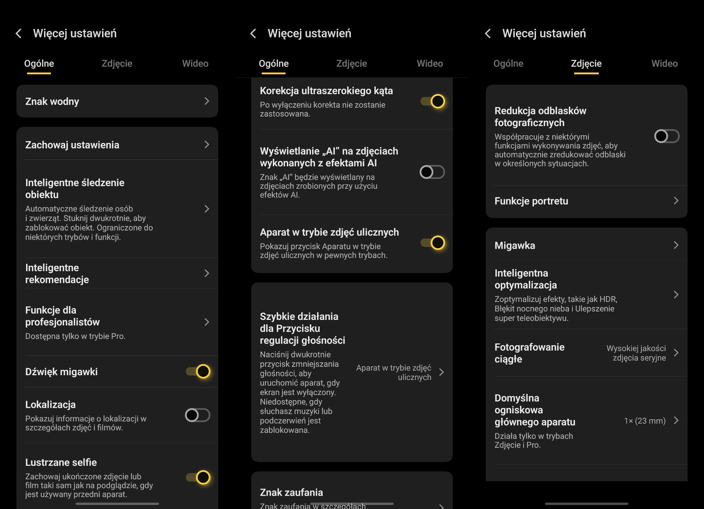Tap back arrow in rightmost settings panel
The image size is (704, 509).
tap(488, 33)
